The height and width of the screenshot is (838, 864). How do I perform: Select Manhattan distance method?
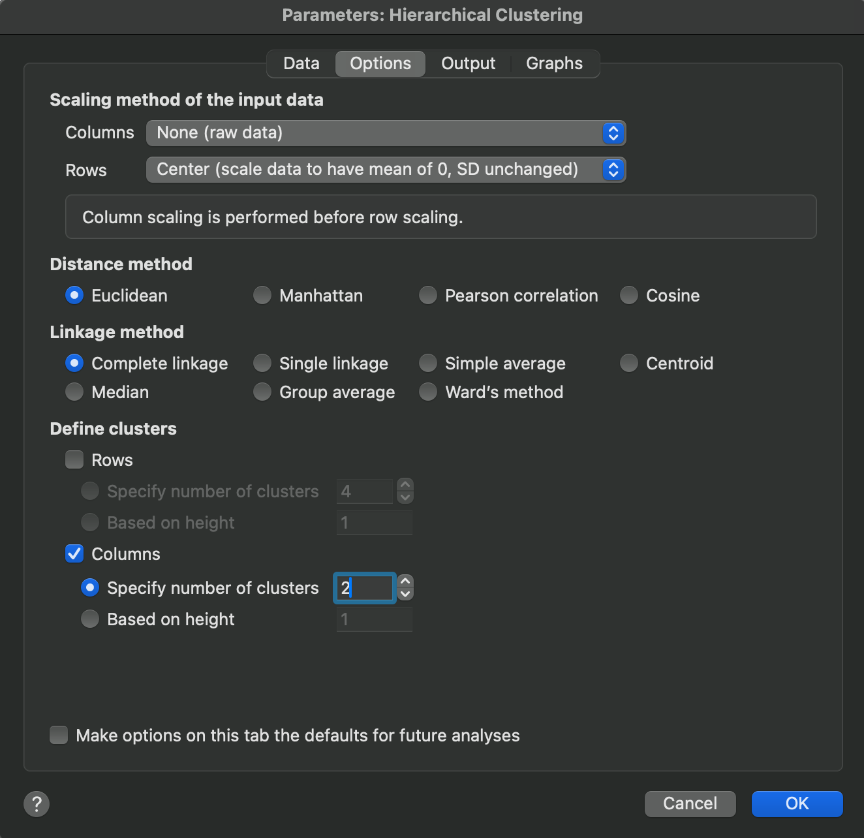tap(262, 296)
